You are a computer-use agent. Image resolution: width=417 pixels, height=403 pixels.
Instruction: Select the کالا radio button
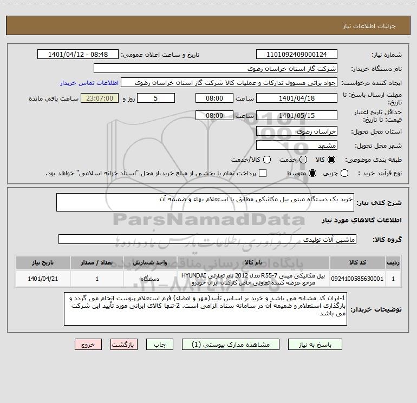coord(331,160)
